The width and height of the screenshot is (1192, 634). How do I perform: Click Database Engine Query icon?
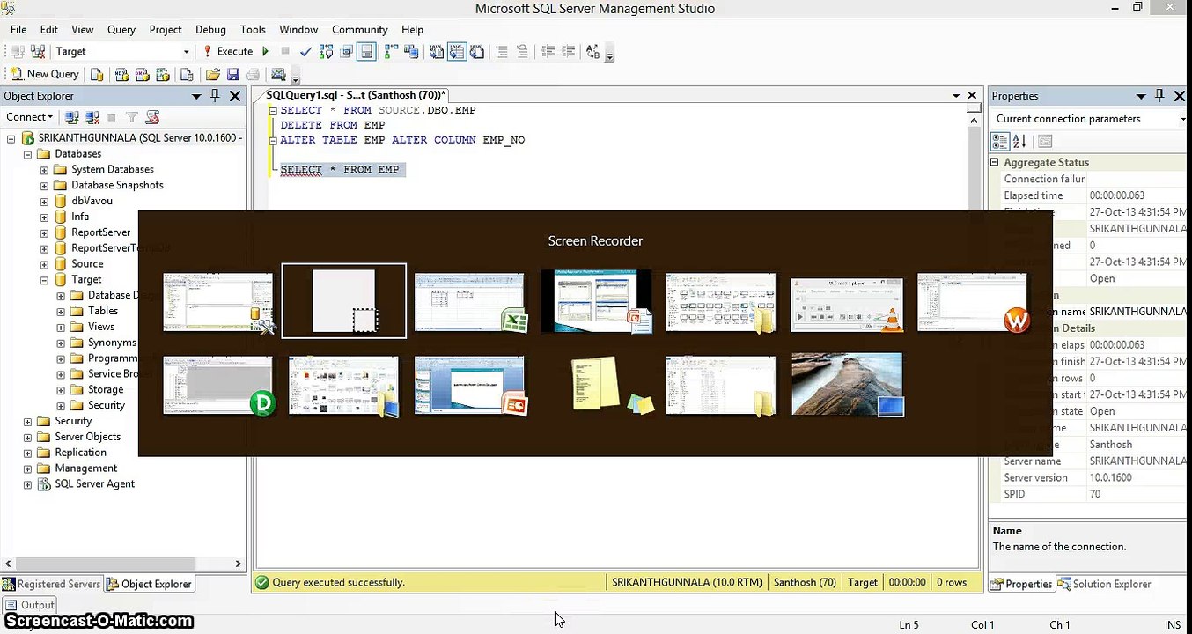98,75
